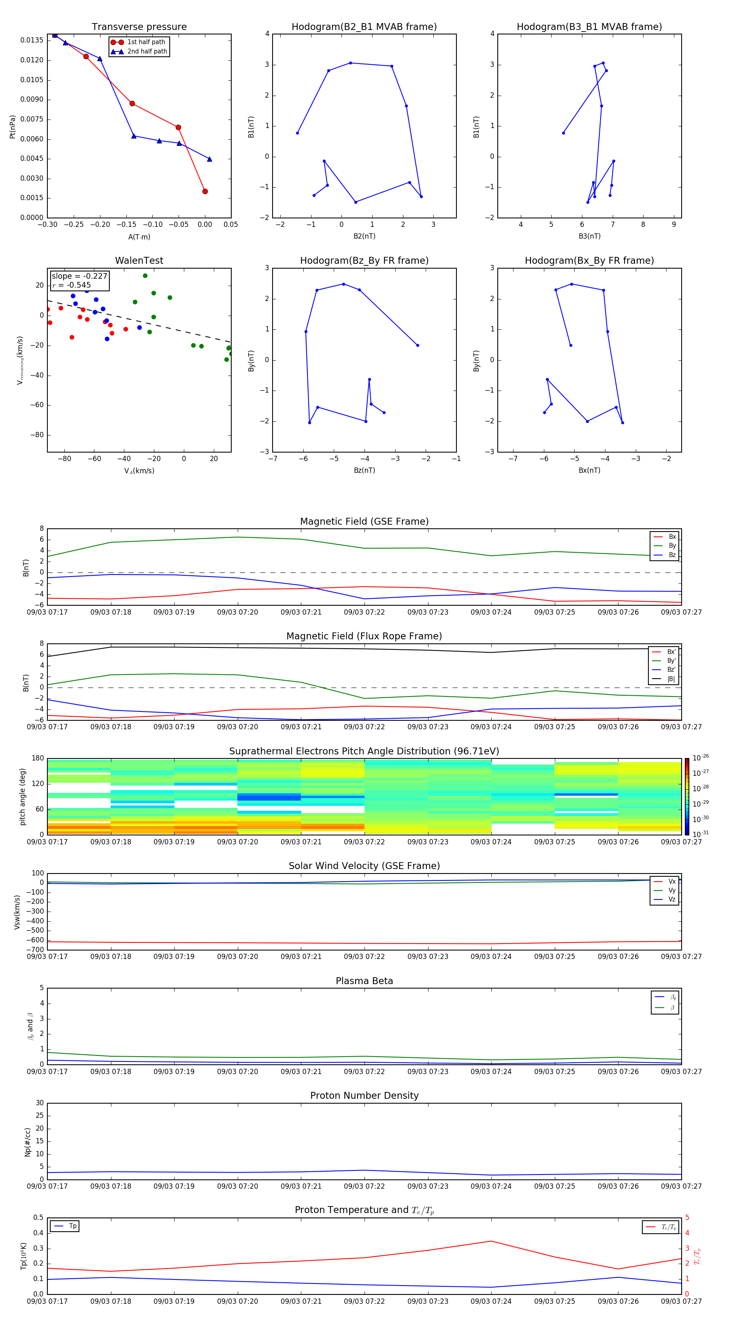Select the "2nd half path" legend entry
Viewport: 729px width, 1337px height.
pyautogui.click(x=139, y=51)
